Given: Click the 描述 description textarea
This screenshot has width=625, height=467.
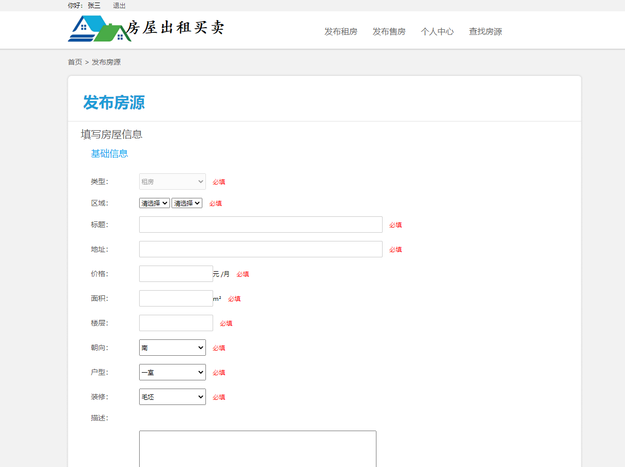Looking at the screenshot, I should pyautogui.click(x=258, y=451).
